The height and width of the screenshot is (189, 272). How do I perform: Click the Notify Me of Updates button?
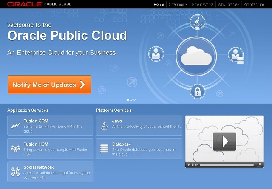point(49,85)
